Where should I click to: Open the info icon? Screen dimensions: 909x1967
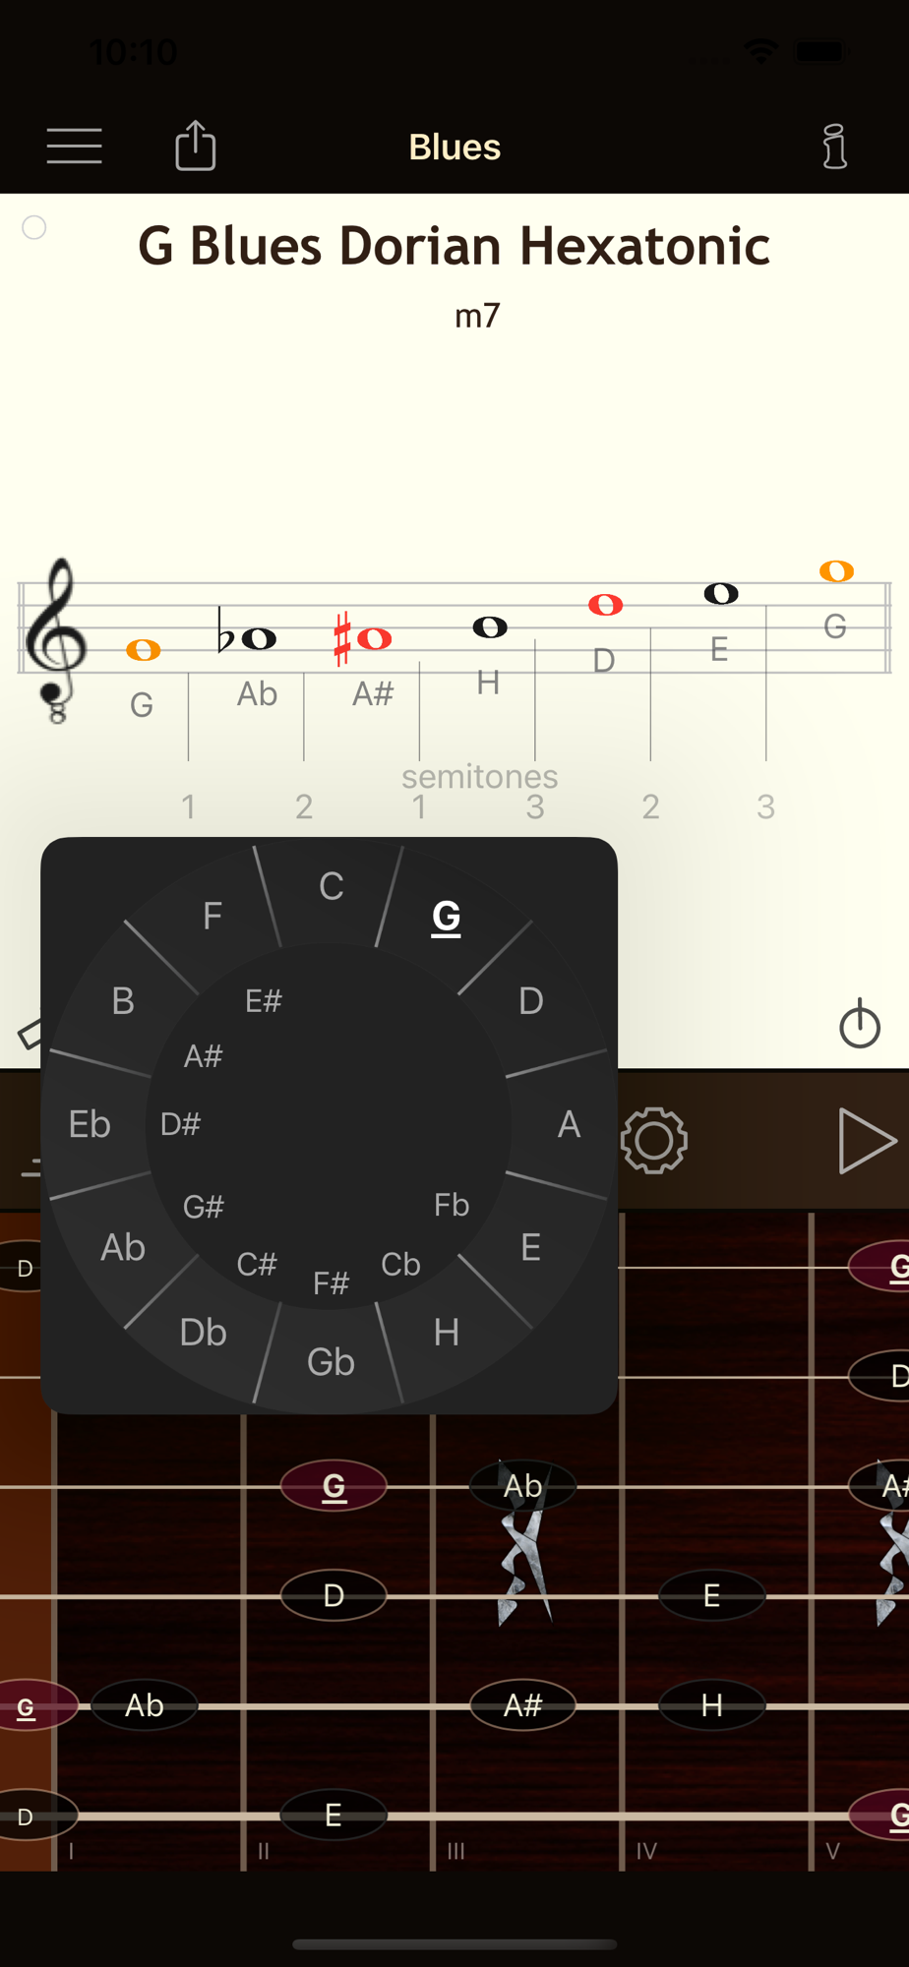[834, 147]
